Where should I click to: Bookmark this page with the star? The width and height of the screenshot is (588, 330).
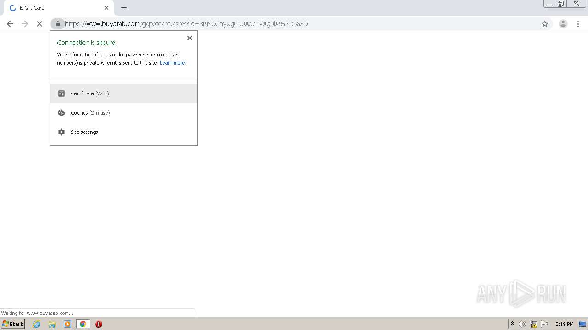tap(545, 24)
